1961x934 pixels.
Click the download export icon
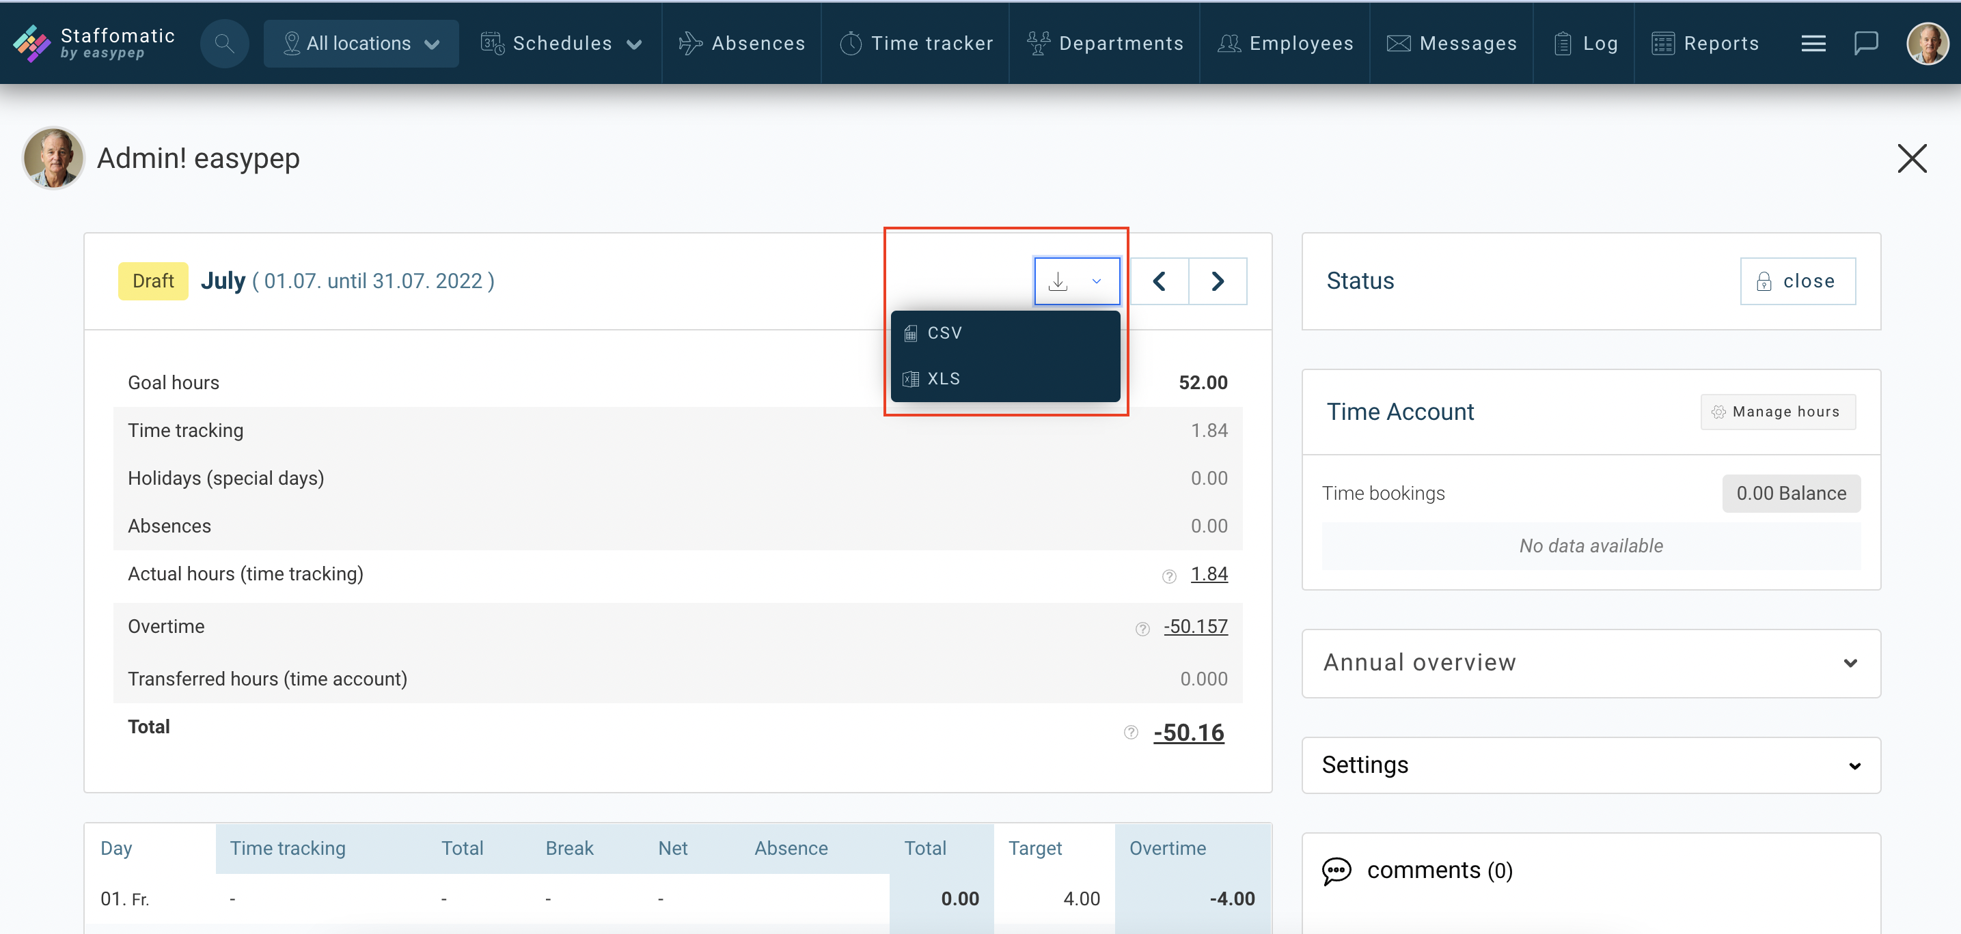click(1058, 281)
